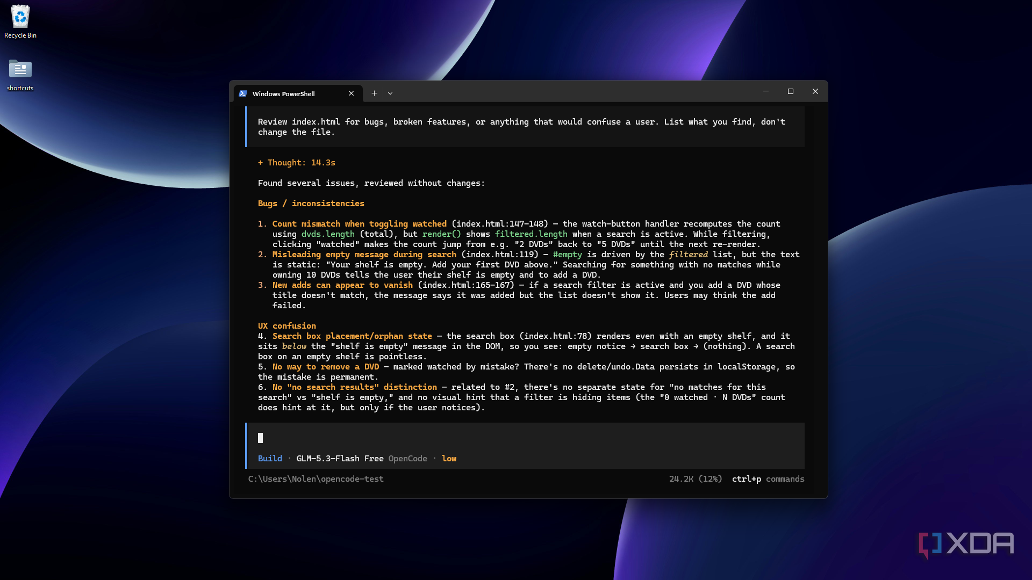This screenshot has width=1032, height=580.
Task: Click the 'GLM-5.3-Flash Free' model name
Action: (340, 459)
